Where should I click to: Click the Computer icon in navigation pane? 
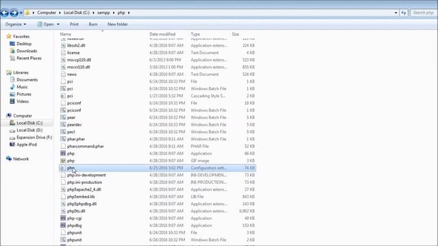coord(9,115)
